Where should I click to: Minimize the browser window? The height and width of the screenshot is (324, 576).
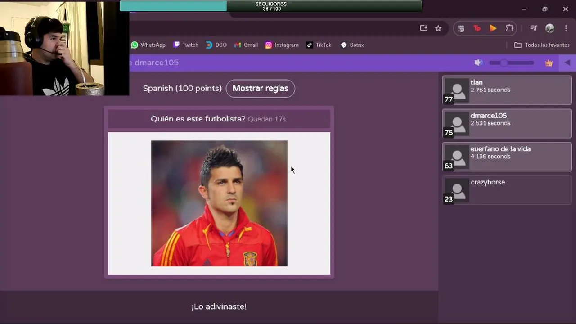click(524, 9)
